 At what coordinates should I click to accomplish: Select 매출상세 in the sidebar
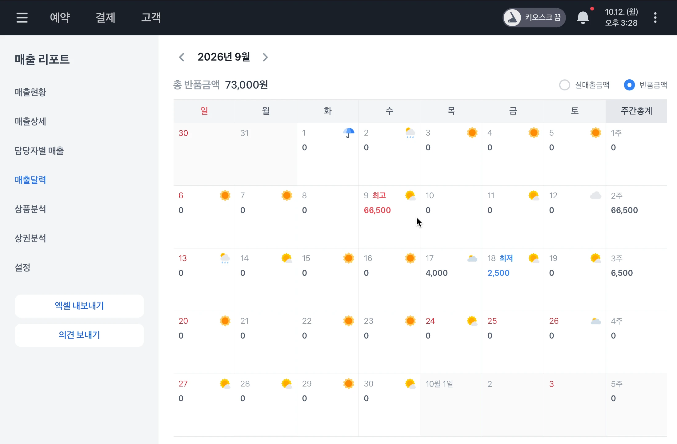(x=30, y=121)
